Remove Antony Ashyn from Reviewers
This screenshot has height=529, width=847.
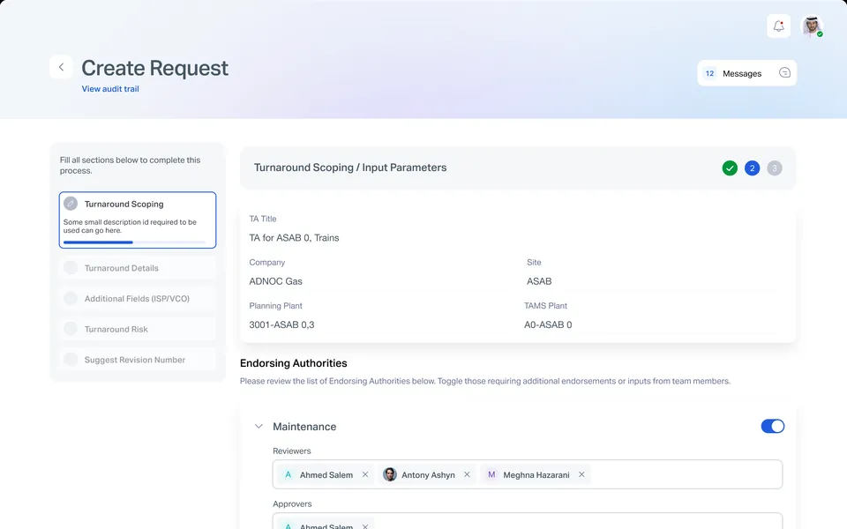pyautogui.click(x=467, y=474)
